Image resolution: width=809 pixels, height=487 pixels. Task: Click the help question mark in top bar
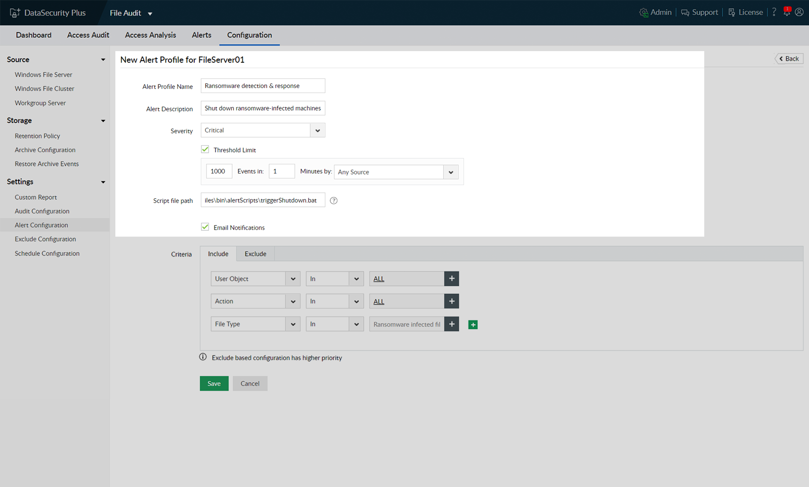[x=774, y=12]
